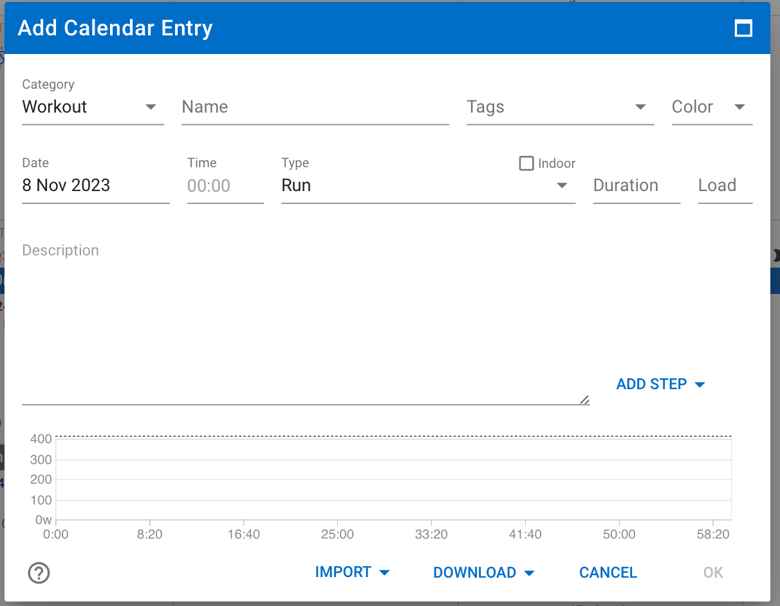Viewport: 780px width, 606px height.
Task: Open the Category dropdown showing Workout
Action: 93,107
